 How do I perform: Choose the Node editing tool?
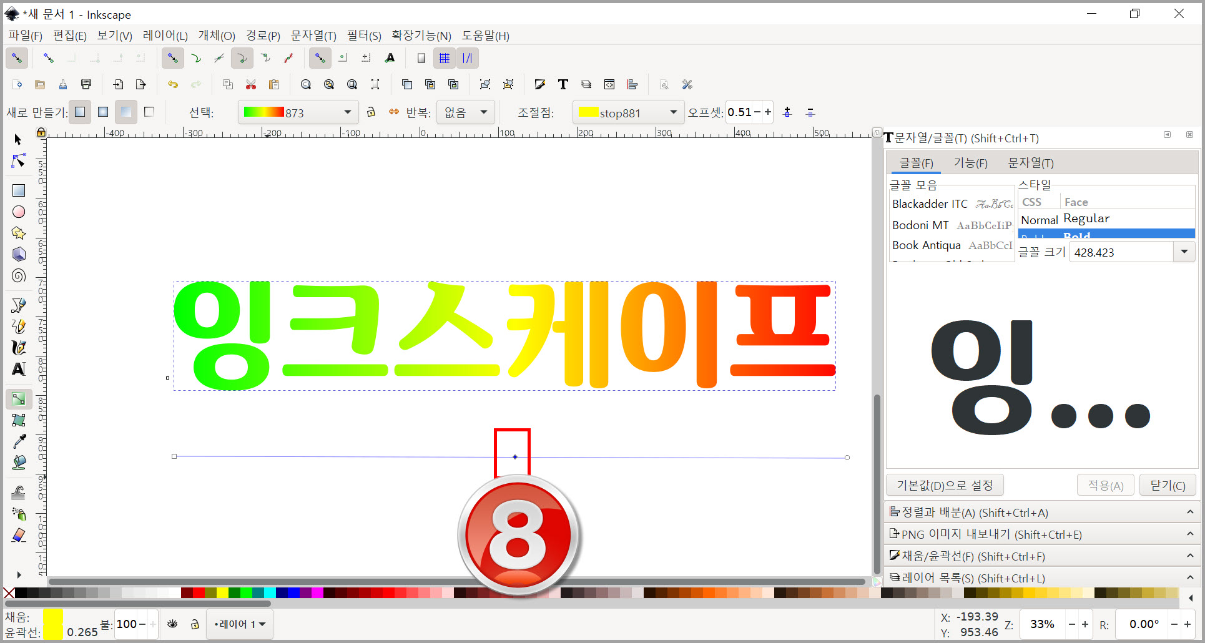19,161
